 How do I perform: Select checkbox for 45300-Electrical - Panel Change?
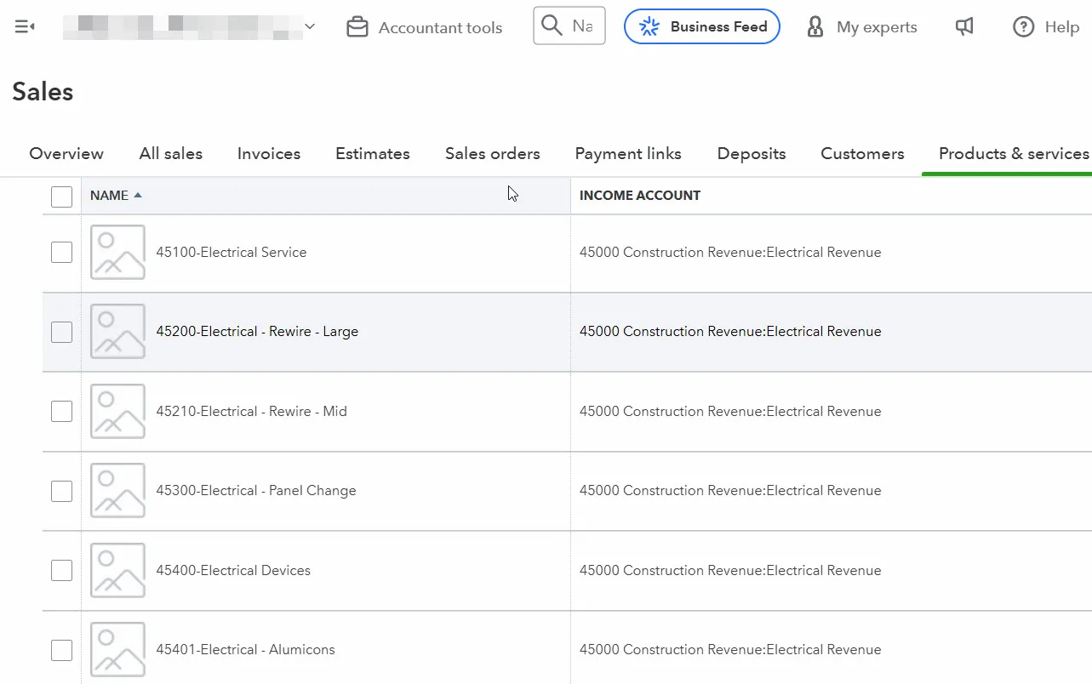(61, 491)
